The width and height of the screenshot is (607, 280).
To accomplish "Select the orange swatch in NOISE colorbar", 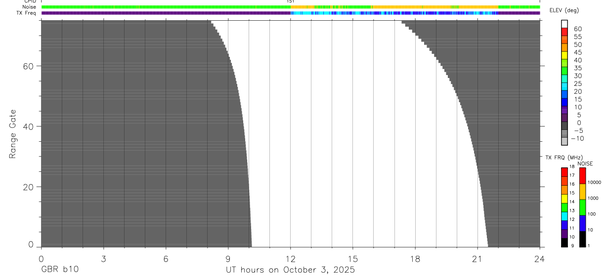I will tap(582, 192).
